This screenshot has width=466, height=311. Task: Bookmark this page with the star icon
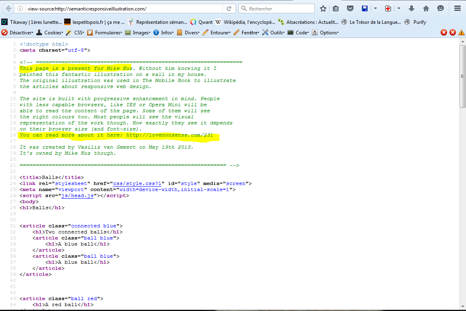pyautogui.click(x=323, y=8)
